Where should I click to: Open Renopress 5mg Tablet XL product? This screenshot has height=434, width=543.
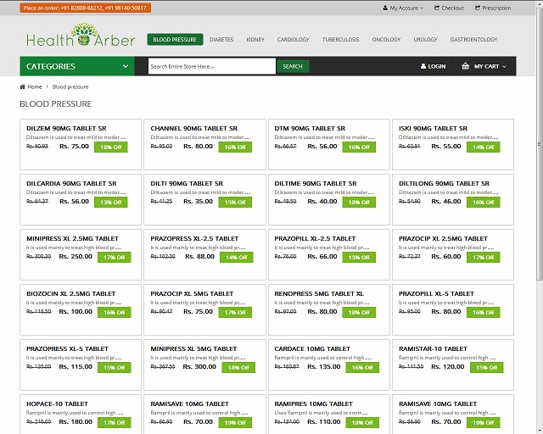pos(319,293)
